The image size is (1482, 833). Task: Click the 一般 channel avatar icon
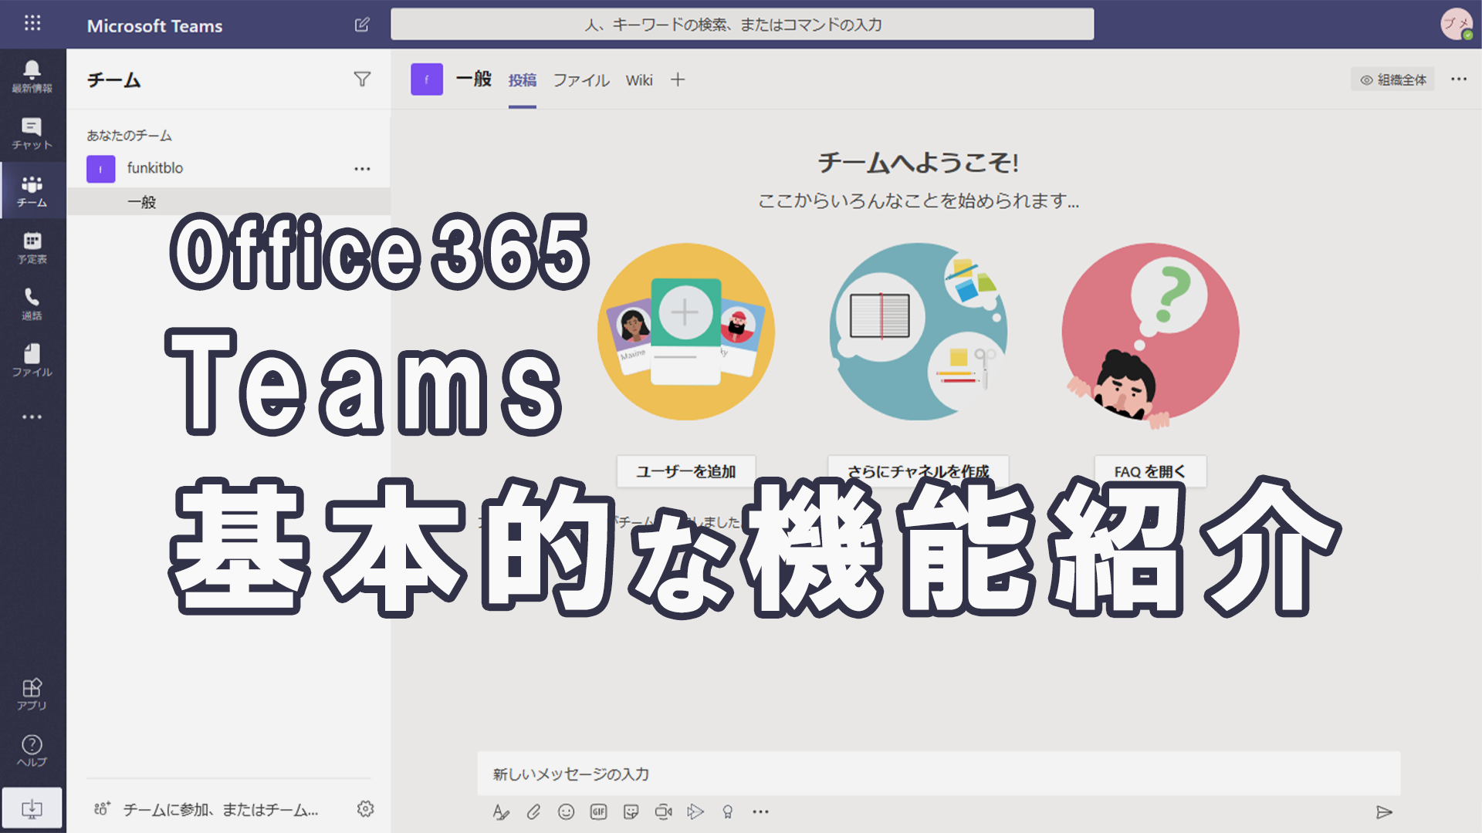click(427, 79)
